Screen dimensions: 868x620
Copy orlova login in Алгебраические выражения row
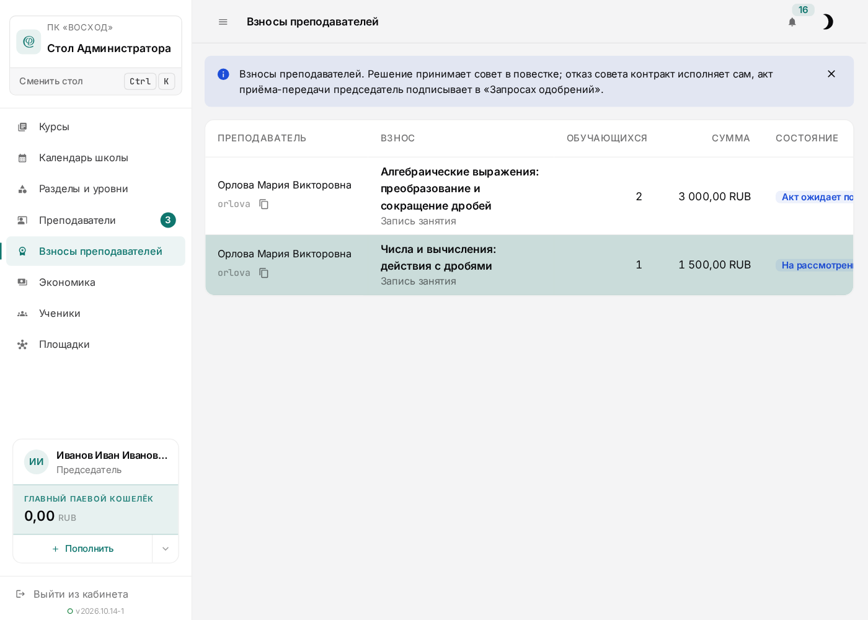point(263,204)
